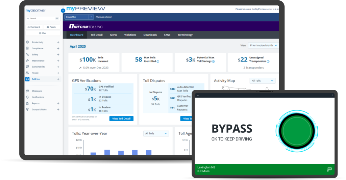The image size is (346, 180).
Task: Click the Map button in sidebar
Action: coord(43,33)
